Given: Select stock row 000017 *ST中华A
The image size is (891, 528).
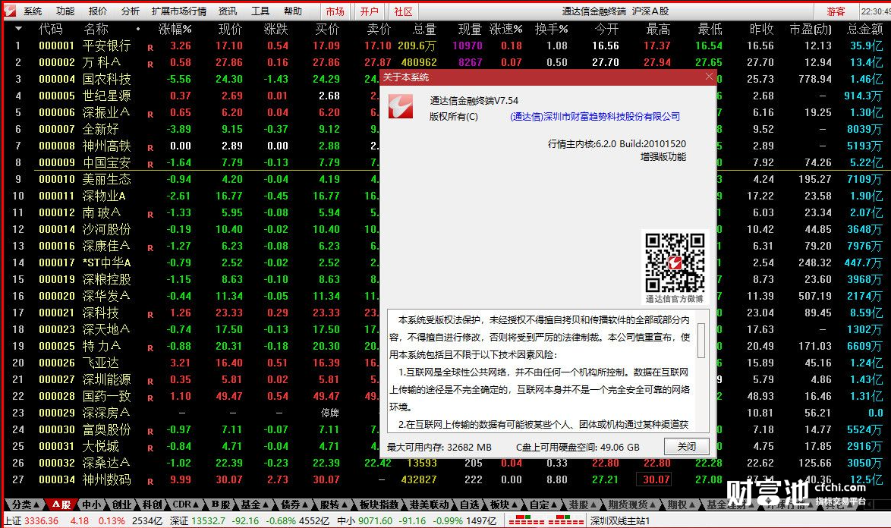Looking at the screenshot, I should click(x=446, y=262).
